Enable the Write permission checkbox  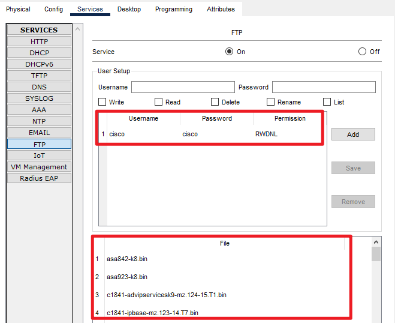coord(102,102)
